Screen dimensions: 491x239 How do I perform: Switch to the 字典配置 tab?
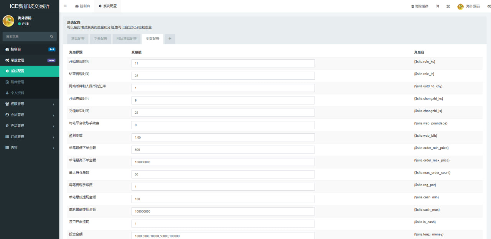[x=101, y=39]
